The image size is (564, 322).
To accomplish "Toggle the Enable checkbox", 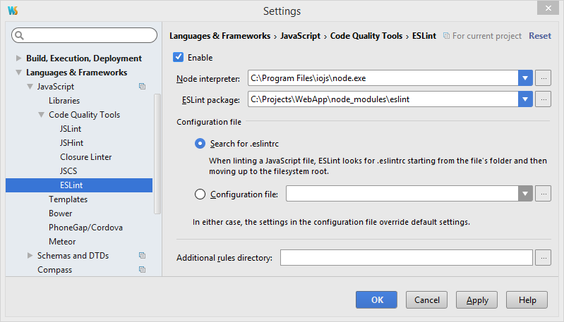I will pos(178,58).
